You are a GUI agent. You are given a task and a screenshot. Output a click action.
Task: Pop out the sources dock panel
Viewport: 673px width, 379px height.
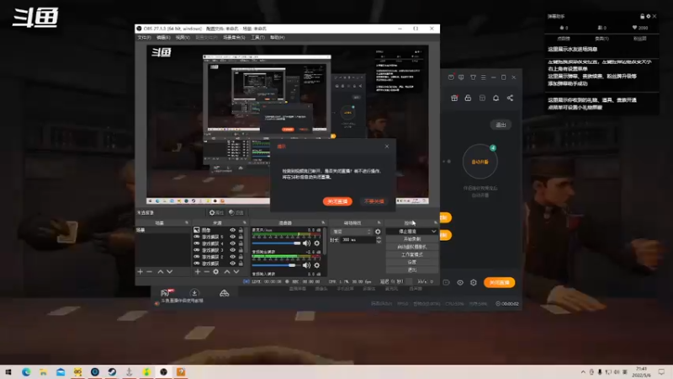tap(244, 222)
